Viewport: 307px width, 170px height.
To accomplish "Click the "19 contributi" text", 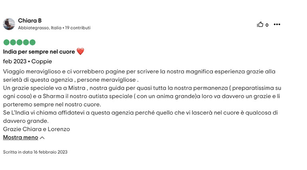I will [x=78, y=28].
